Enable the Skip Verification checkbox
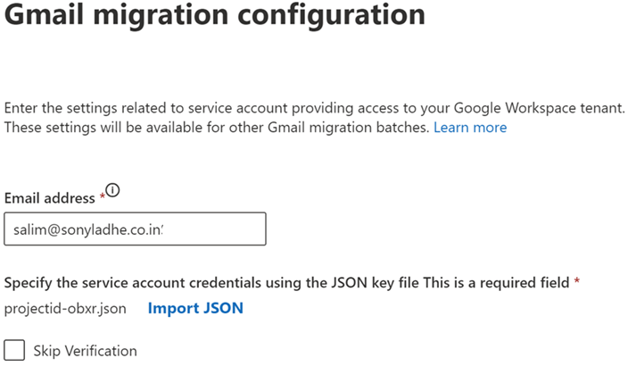Viewport: 636px width, 383px height. click(x=14, y=350)
